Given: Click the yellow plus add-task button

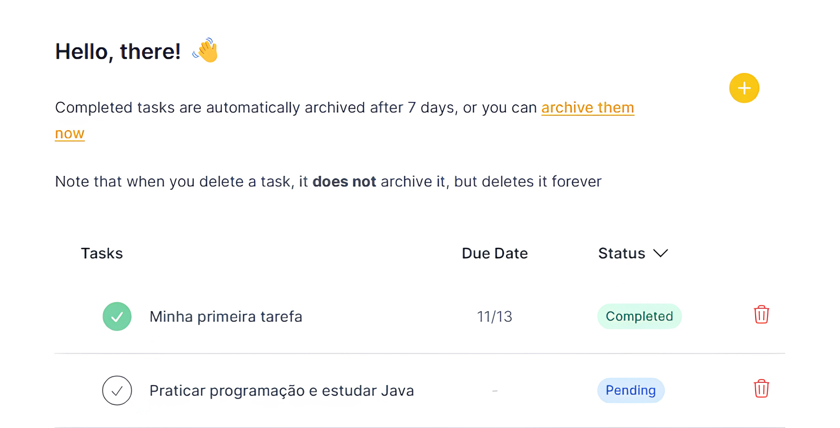Looking at the screenshot, I should (x=744, y=88).
